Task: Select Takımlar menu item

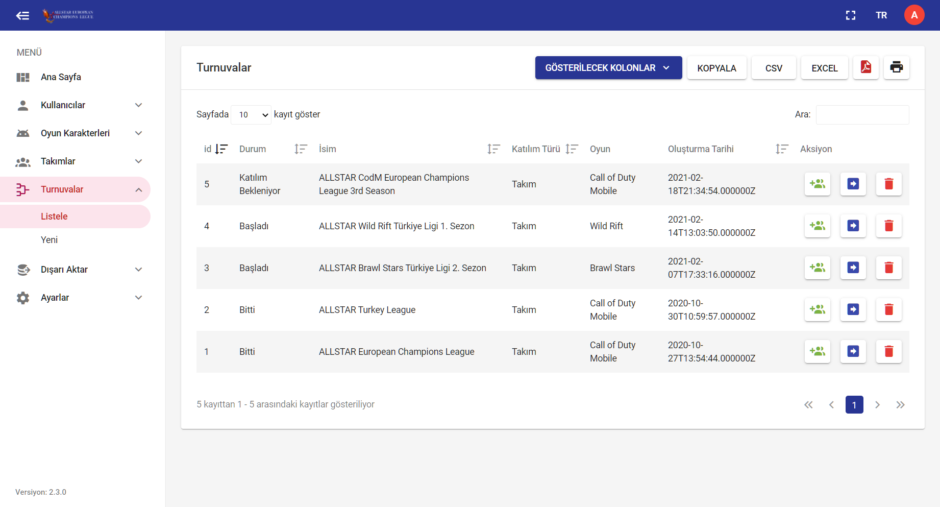Action: 58,161
